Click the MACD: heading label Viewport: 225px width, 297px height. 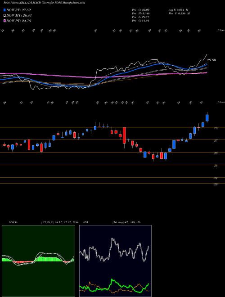(13, 222)
